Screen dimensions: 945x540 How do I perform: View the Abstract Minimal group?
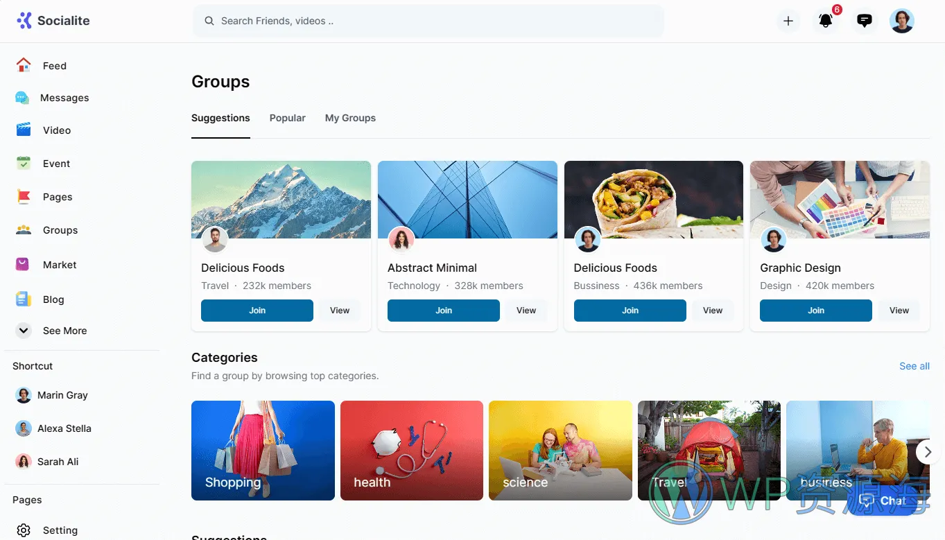tap(526, 311)
